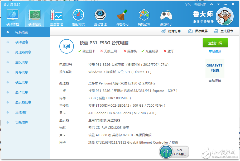Click the 52°C CPU温度 widget
Viewport: 240px width, 161px height.
(180, 152)
